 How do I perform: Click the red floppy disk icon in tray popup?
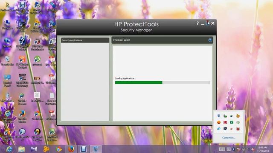tap(238, 129)
